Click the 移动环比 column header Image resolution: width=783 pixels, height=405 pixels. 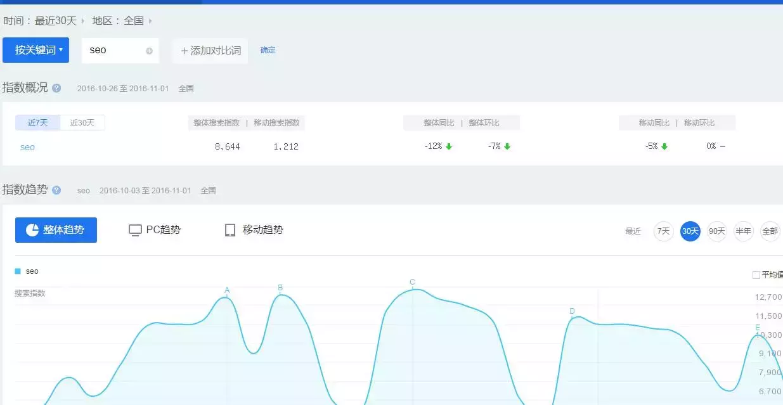[699, 123]
